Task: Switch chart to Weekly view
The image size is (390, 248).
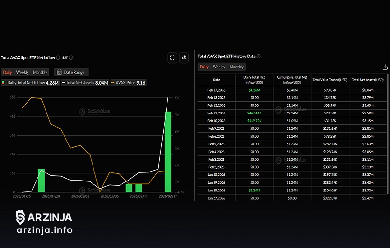Action: [x=22, y=72]
